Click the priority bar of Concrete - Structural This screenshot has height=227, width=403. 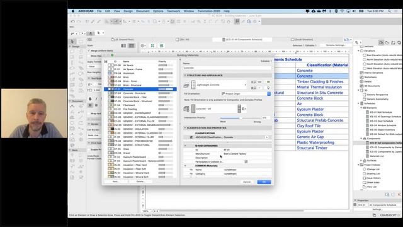166,93
